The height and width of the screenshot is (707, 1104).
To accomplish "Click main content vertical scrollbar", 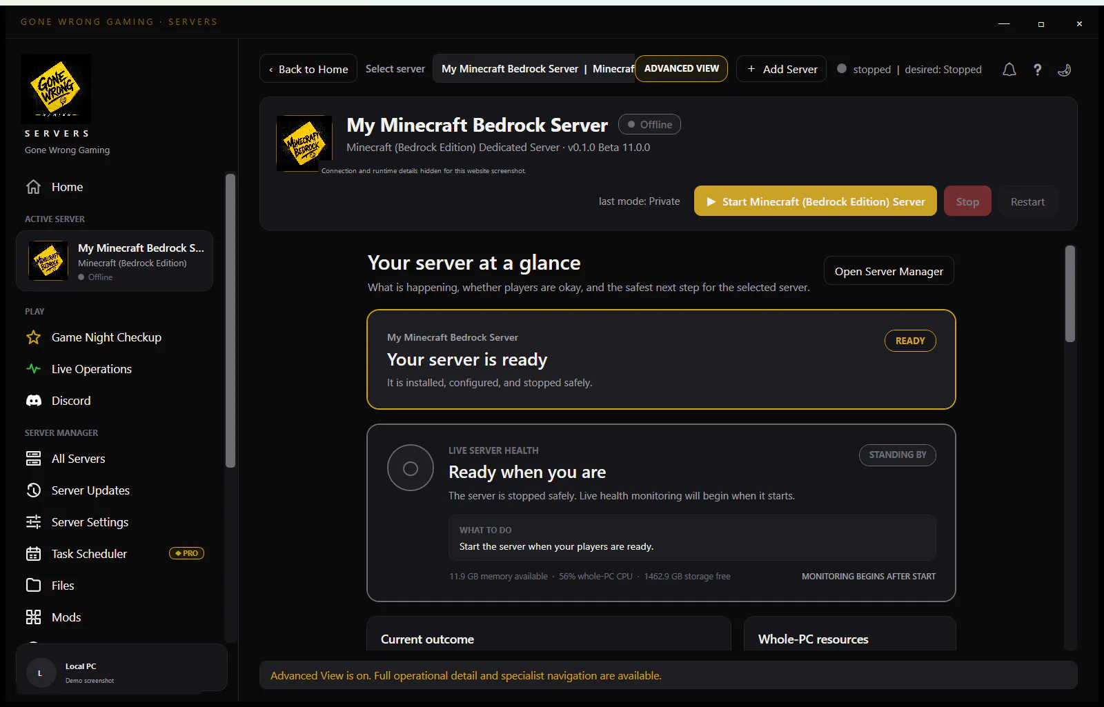I will click(x=1070, y=294).
